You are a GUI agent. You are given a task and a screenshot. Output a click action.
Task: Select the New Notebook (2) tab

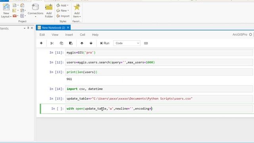pos(53,27)
